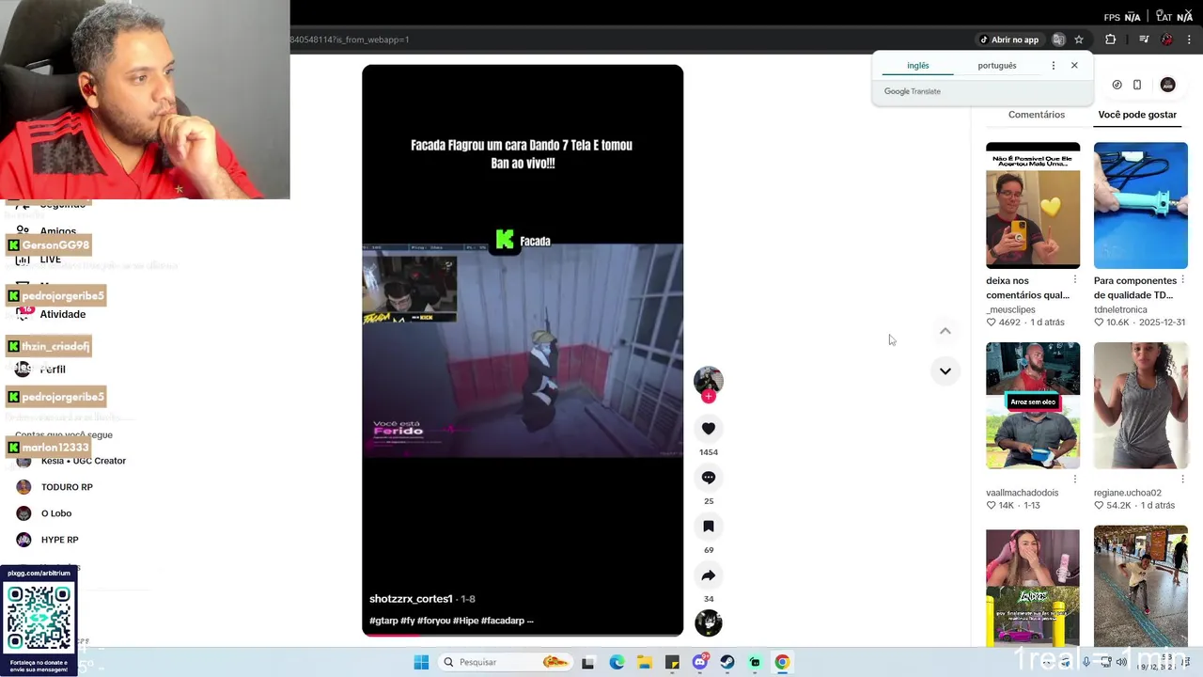Click the regiane.uchoa02 username link
This screenshot has width=1203, height=677.
(x=1127, y=493)
